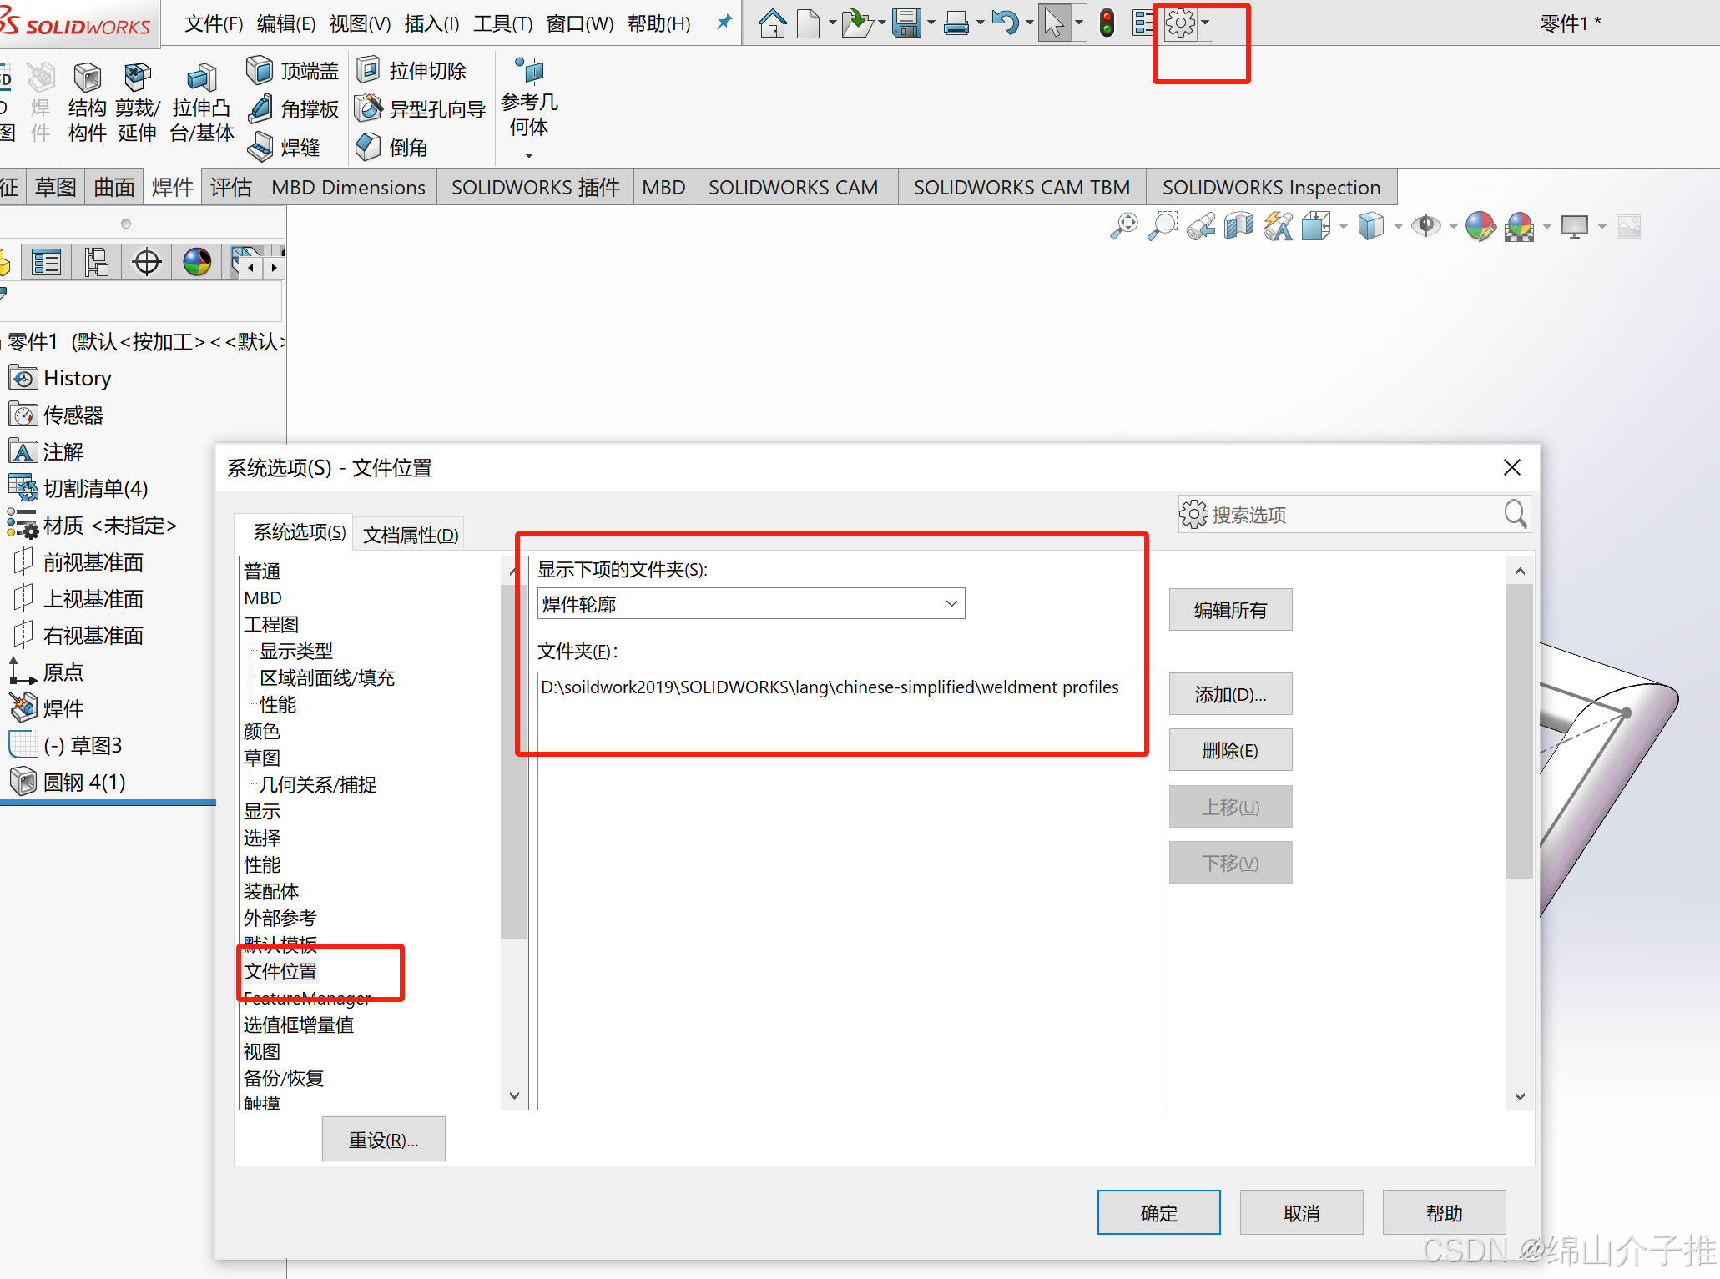
Task: Open the Tools menu
Action: pyautogui.click(x=502, y=23)
